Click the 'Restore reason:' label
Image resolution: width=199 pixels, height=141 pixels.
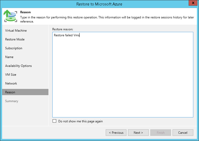coord(63,29)
